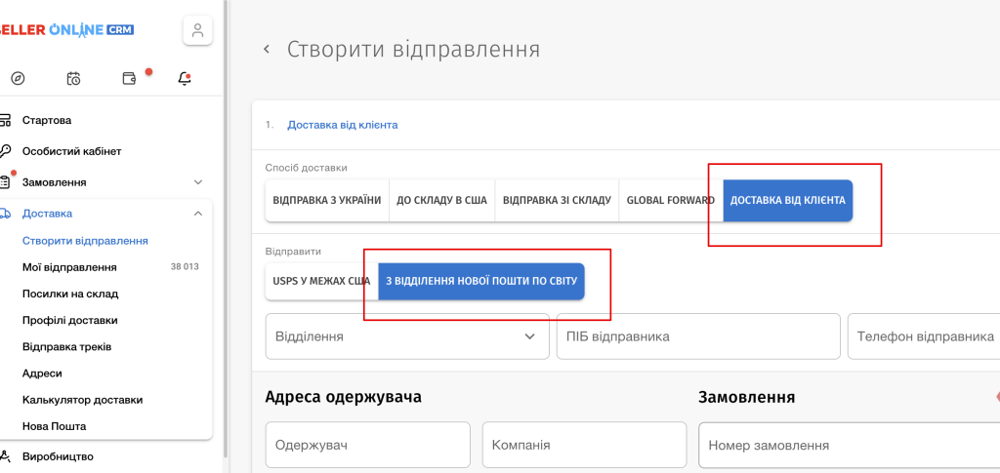1000x473 pixels.
Task: Open the Відділення dropdown
Action: [x=406, y=336]
